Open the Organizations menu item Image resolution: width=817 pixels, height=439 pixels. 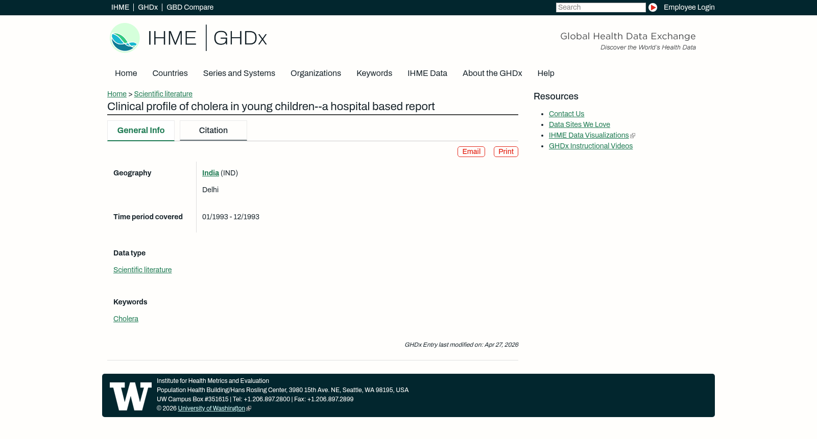click(x=316, y=73)
